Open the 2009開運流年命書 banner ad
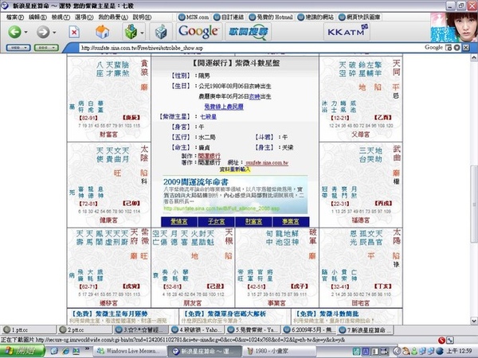The image size is (478, 358). point(235,195)
